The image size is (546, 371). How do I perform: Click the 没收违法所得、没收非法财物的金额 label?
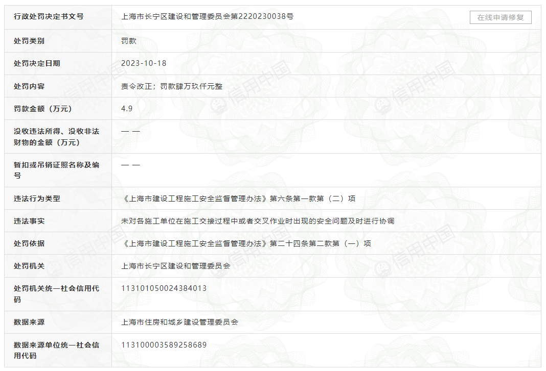coord(56,137)
